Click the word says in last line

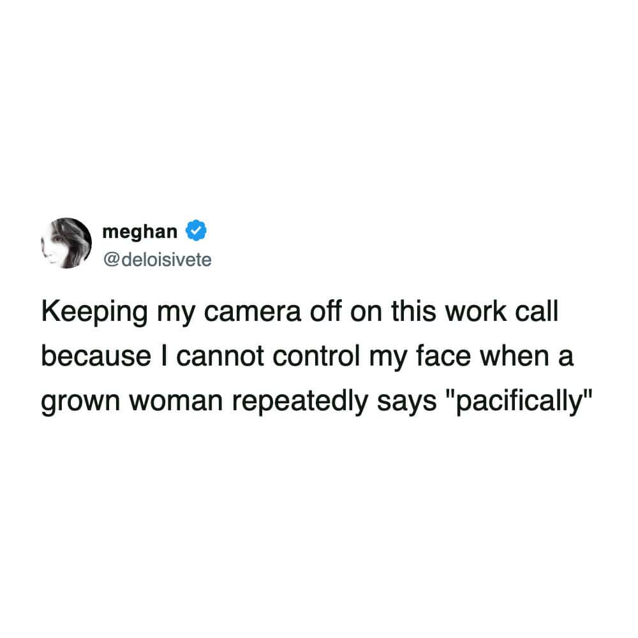click(406, 403)
